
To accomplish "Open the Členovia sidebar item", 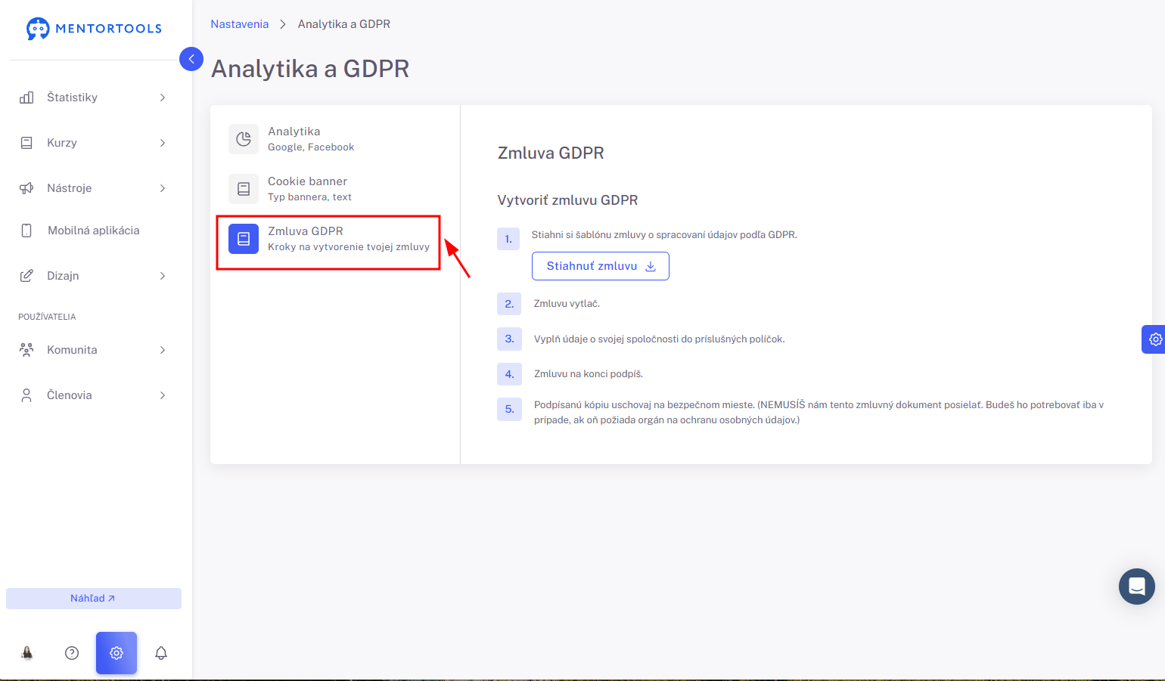I will [92, 395].
